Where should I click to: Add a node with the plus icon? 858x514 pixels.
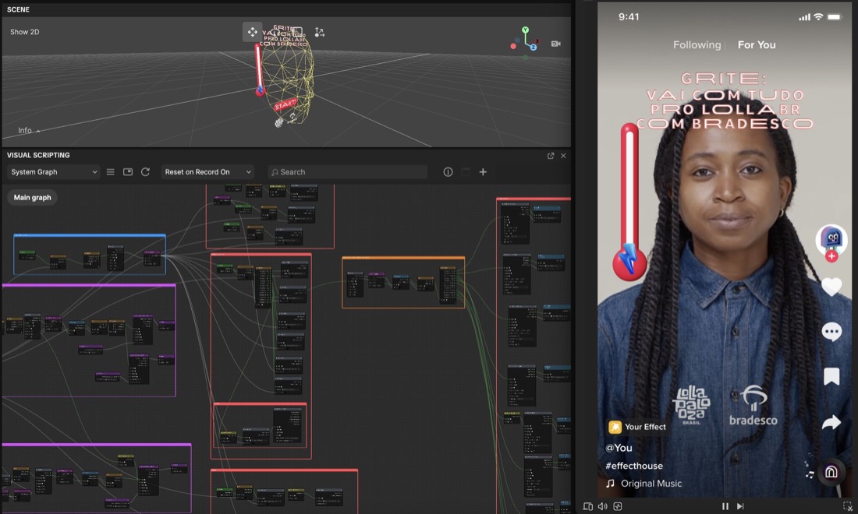483,172
